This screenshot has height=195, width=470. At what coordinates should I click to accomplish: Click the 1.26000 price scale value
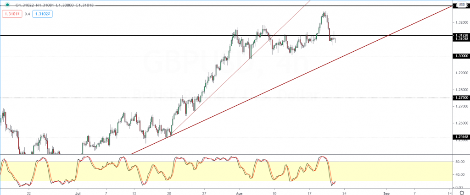click(x=462, y=123)
